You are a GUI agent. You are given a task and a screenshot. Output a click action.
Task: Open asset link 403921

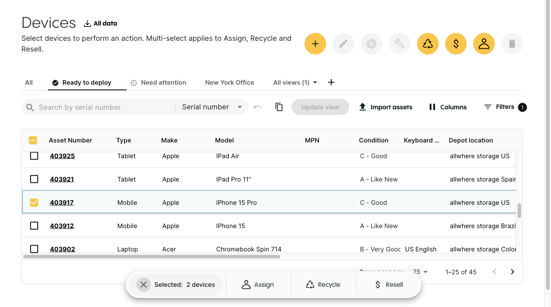(62, 179)
